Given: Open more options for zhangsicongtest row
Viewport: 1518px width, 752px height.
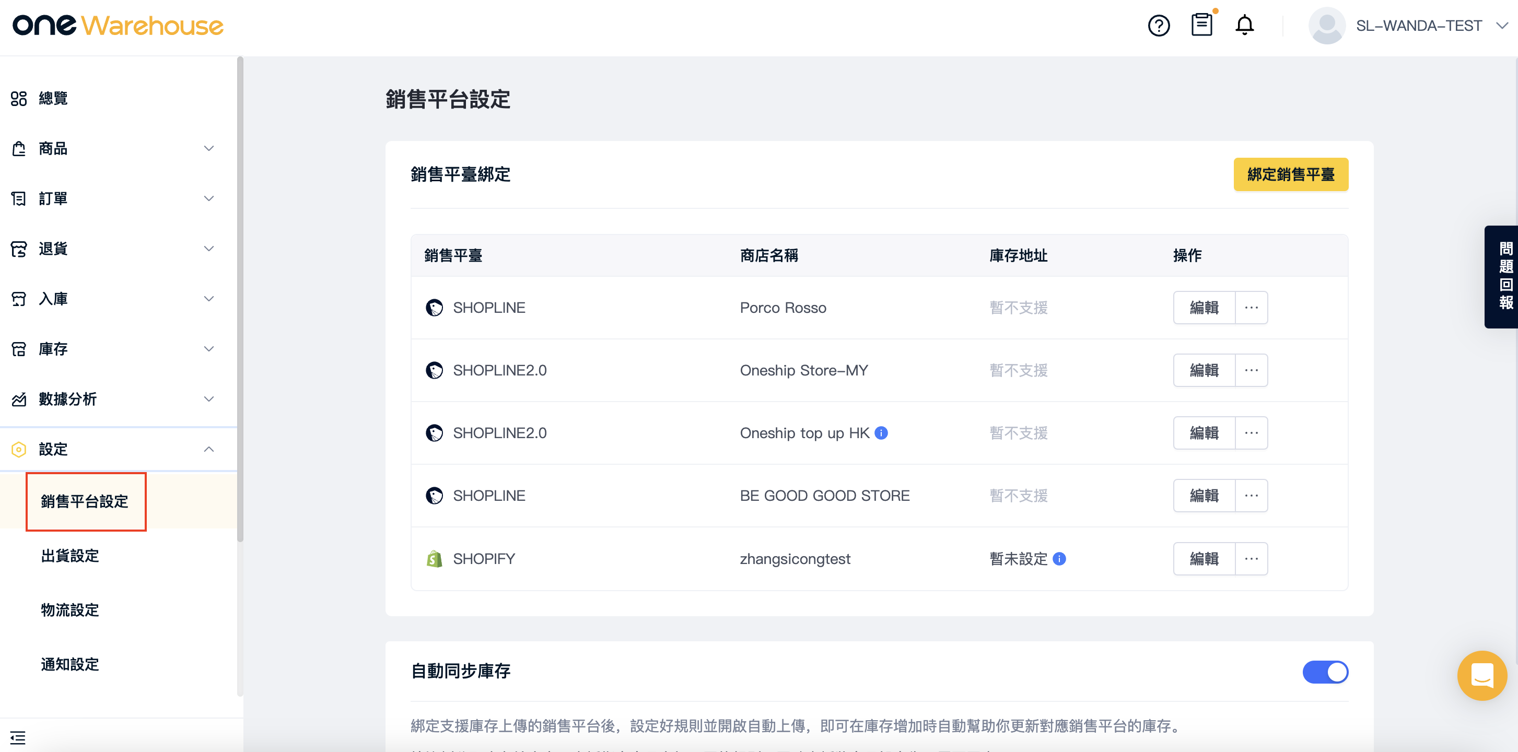Looking at the screenshot, I should [1251, 559].
